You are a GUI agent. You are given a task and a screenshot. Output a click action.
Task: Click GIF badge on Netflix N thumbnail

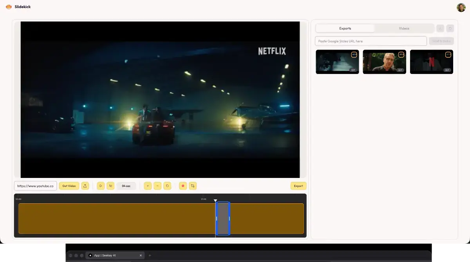[447, 70]
